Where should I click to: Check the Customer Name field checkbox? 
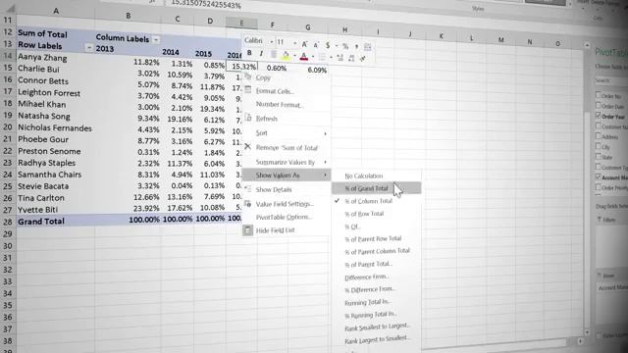coord(599,126)
